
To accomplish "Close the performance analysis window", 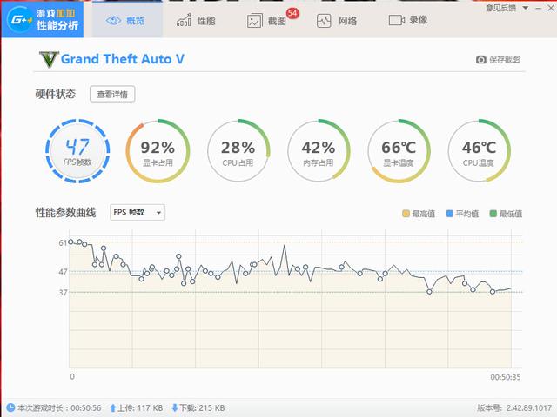I will click(551, 8).
